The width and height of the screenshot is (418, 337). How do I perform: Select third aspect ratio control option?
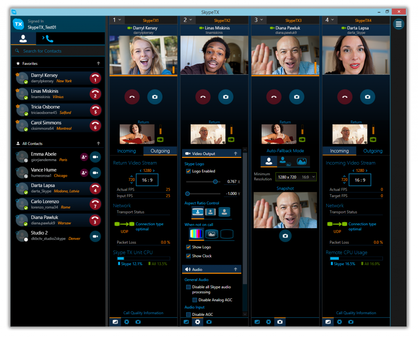click(224, 212)
